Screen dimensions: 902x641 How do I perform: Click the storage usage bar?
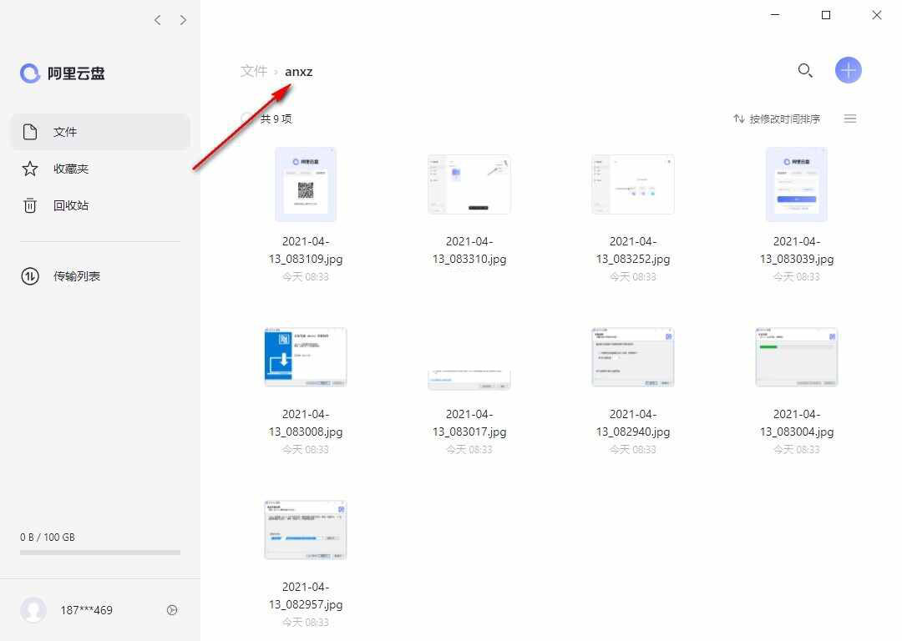coord(100,553)
